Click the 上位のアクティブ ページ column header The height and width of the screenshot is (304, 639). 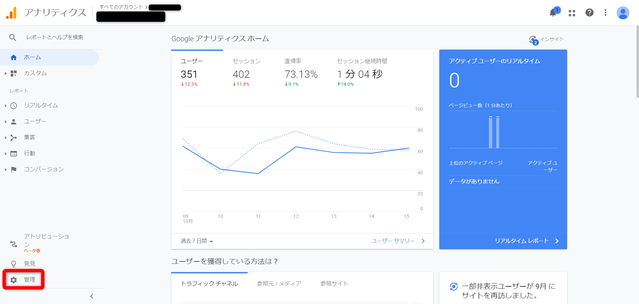476,163
